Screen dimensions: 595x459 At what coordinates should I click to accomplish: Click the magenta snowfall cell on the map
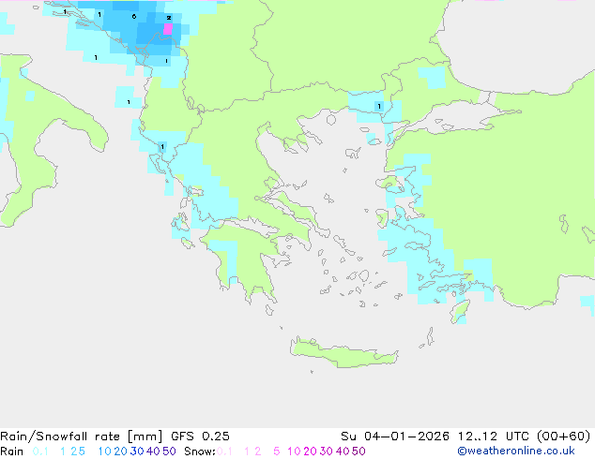tap(168, 29)
